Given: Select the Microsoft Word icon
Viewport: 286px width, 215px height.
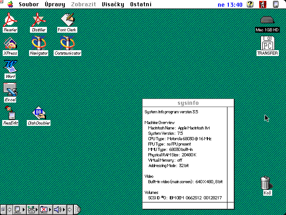Looking at the screenshot, I should [x=10, y=66].
